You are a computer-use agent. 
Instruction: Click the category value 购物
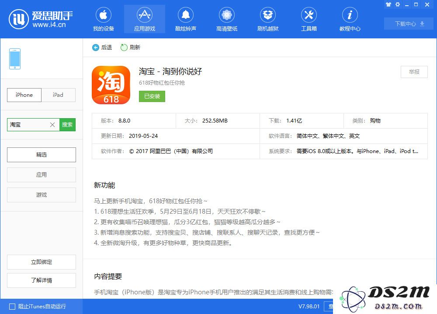375,121
